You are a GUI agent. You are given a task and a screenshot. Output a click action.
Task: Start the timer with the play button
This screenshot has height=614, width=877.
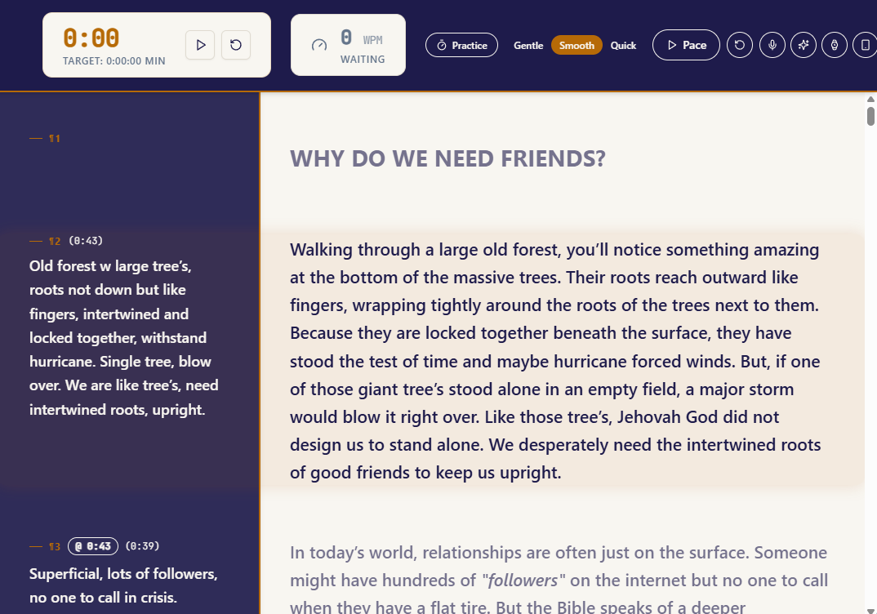point(200,45)
